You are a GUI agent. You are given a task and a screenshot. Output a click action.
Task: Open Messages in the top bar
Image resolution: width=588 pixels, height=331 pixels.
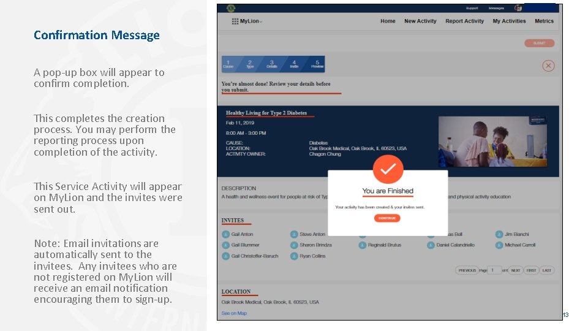pos(496,8)
